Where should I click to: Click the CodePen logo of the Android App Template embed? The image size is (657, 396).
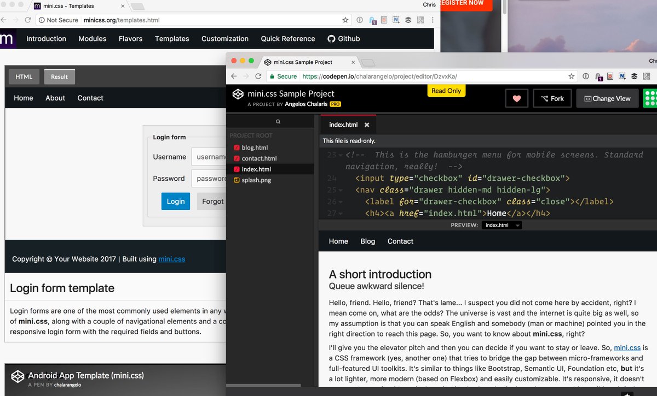18,376
